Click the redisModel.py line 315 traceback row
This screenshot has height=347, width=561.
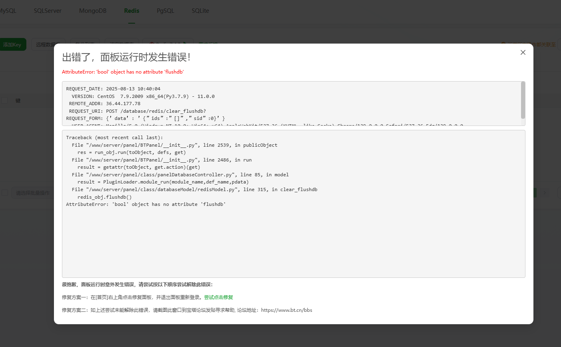point(195,189)
